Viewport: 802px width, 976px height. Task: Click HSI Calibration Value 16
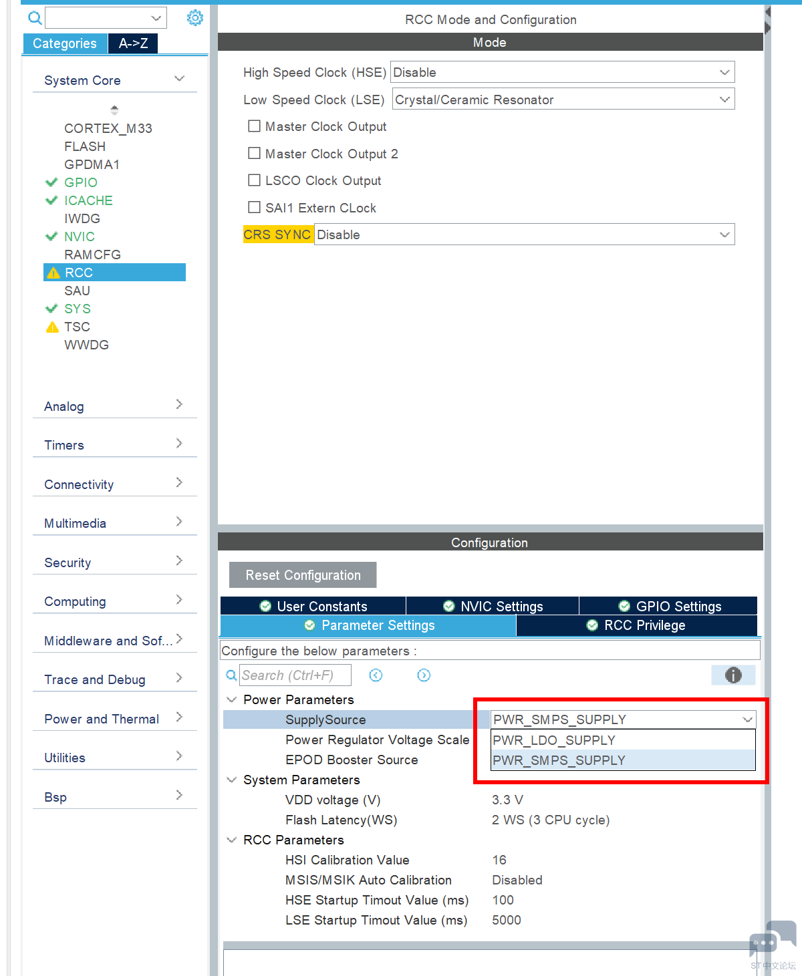tap(499, 860)
